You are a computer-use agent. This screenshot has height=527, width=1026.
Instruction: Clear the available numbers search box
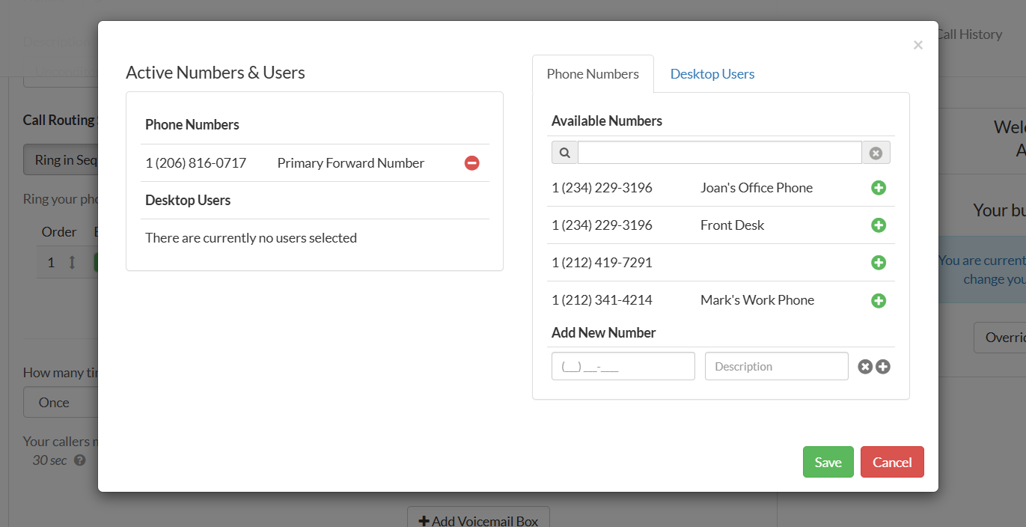876,153
